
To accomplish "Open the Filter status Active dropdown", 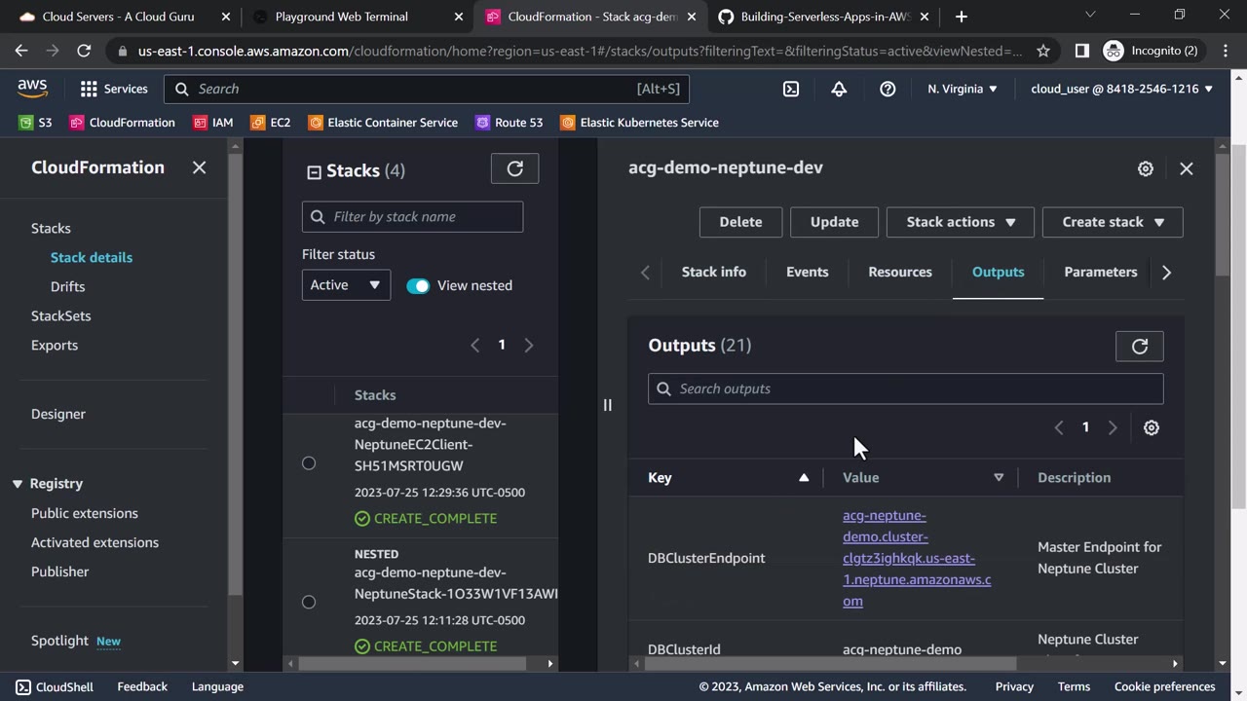I will 346,285.
